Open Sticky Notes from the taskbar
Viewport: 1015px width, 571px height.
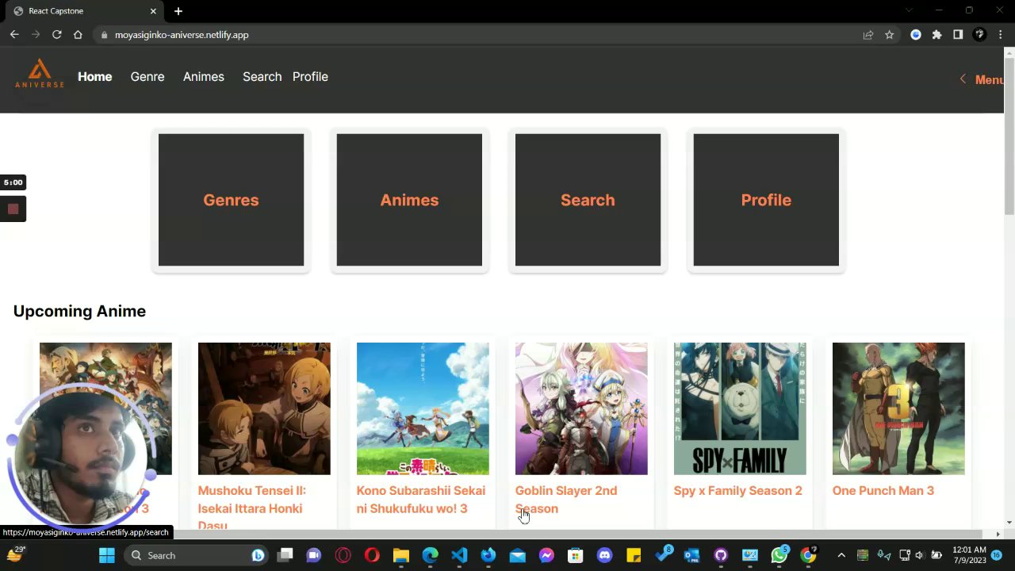(x=634, y=555)
